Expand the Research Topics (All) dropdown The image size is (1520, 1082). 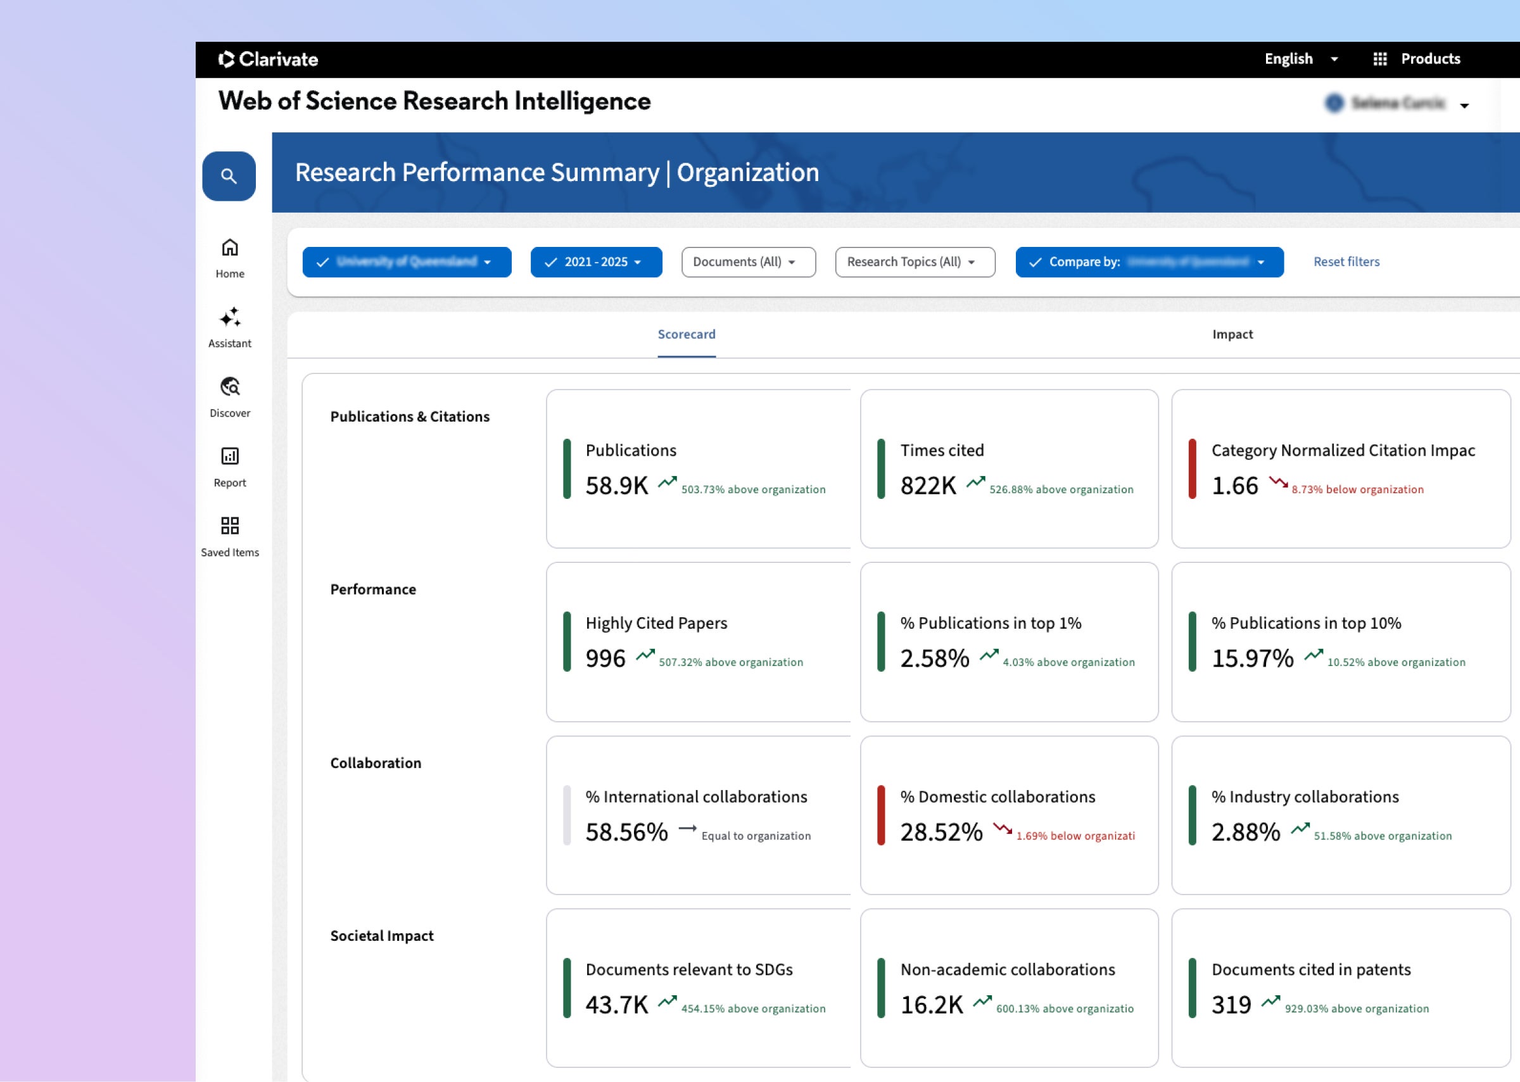(x=915, y=262)
